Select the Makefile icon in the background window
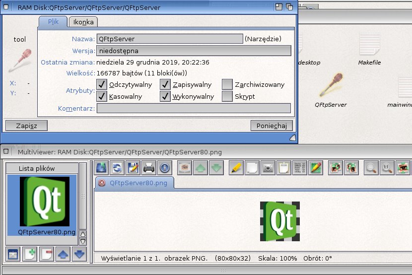Screen dimensions: 412x275 pos(369,49)
